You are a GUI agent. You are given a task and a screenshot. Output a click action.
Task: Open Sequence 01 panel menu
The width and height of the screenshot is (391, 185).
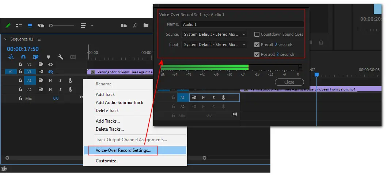click(x=39, y=39)
